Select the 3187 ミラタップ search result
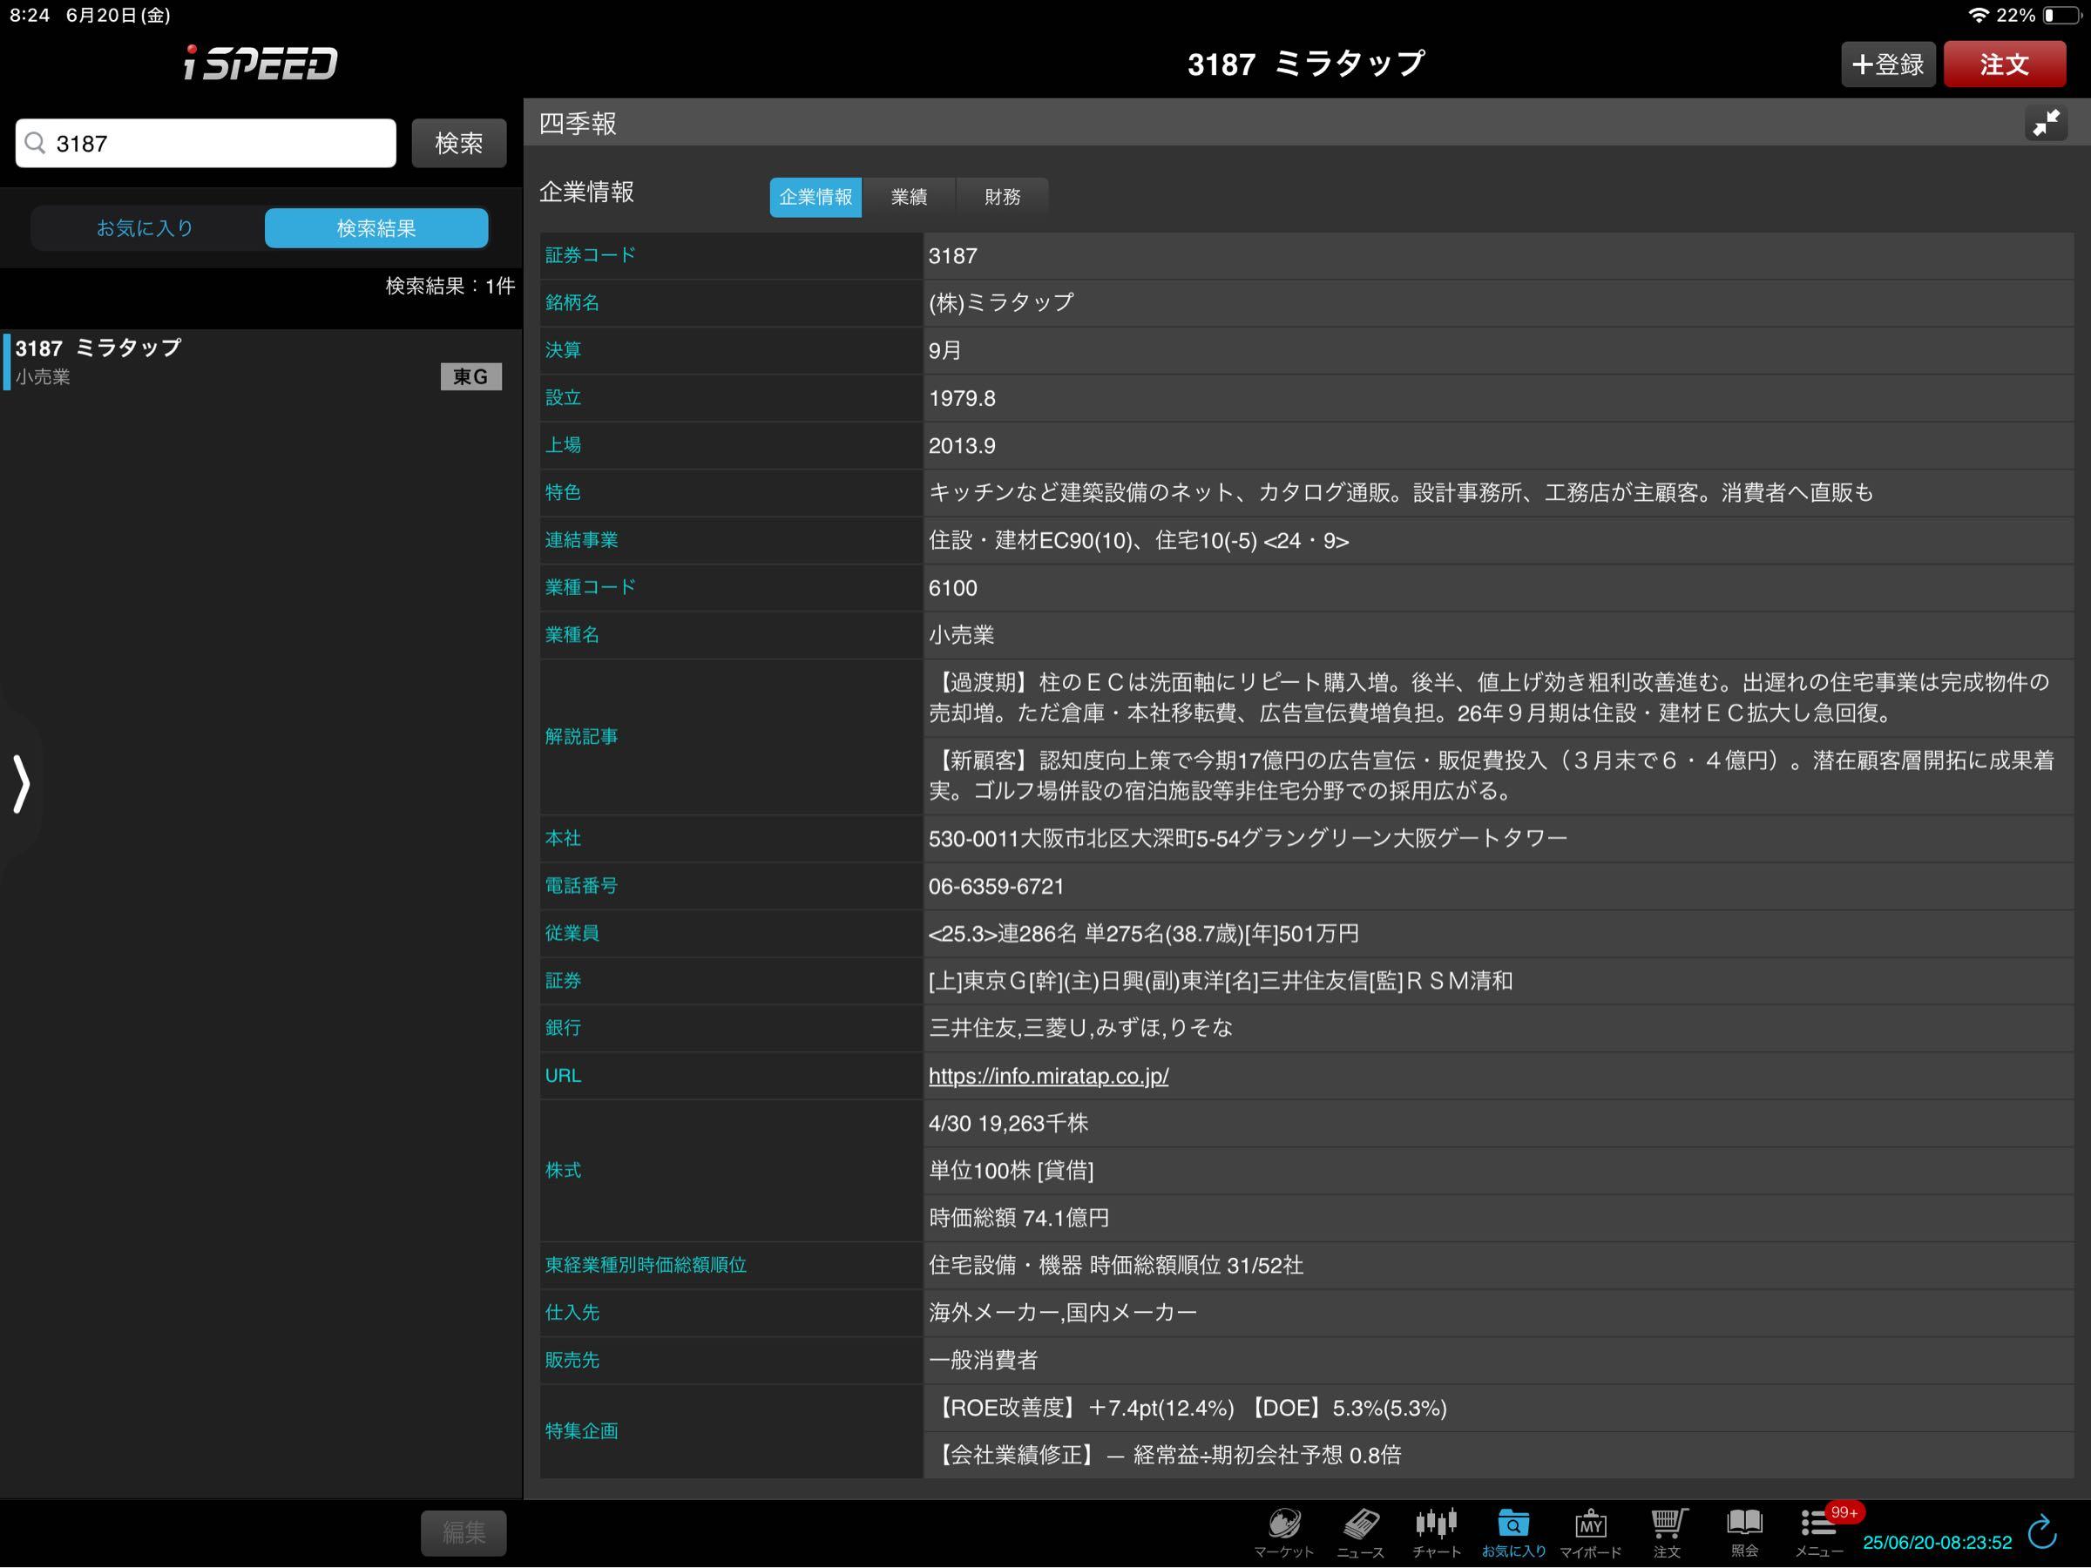Image resolution: width=2091 pixels, height=1568 pixels. [262, 361]
